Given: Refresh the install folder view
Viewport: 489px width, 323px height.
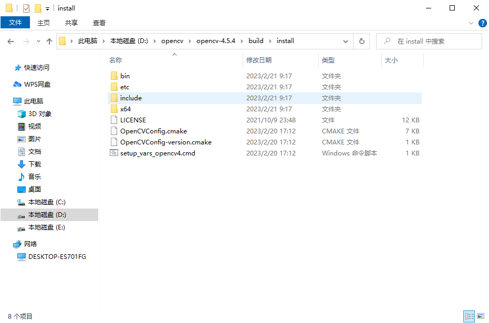Looking at the screenshot, I should [x=362, y=41].
